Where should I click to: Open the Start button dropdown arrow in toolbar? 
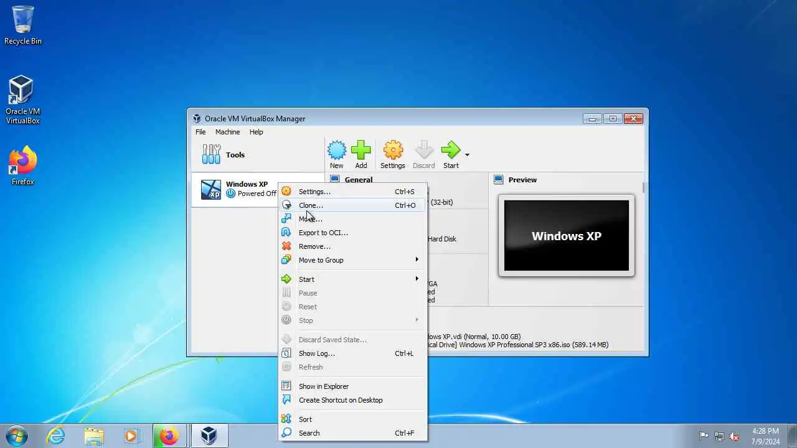[x=467, y=155]
